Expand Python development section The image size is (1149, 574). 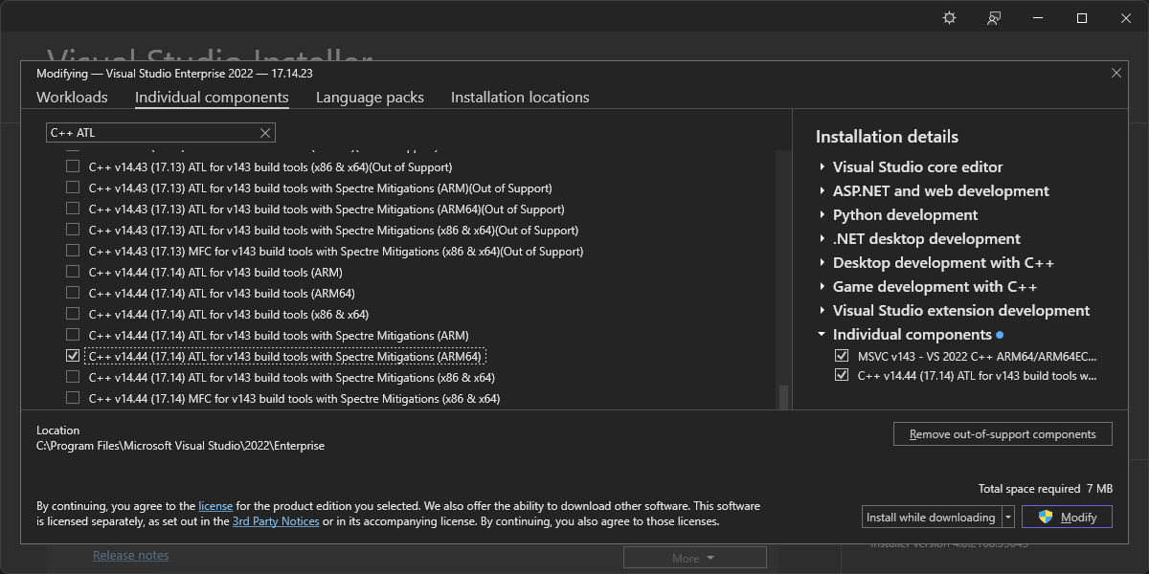coord(822,215)
